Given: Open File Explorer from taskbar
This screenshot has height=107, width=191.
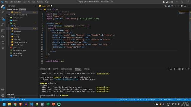Looking at the screenshot, I should click(10, 104).
